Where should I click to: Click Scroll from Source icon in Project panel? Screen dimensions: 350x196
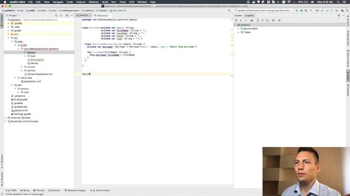[x=56, y=16]
